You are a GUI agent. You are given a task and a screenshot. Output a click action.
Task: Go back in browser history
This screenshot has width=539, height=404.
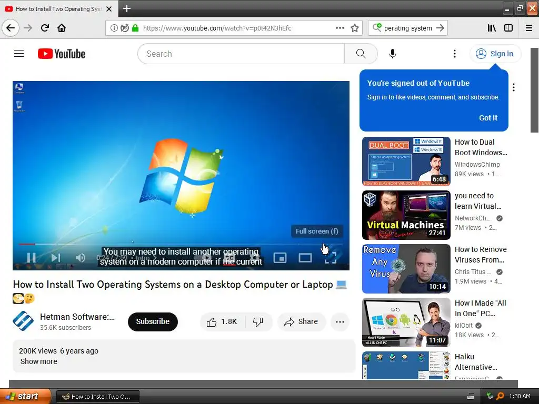[11, 28]
